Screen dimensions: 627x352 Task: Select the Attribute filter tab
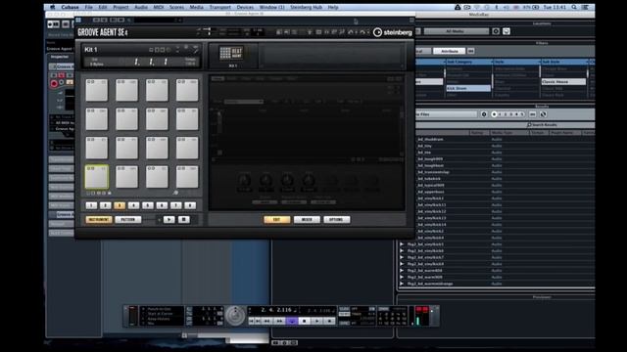[450, 51]
